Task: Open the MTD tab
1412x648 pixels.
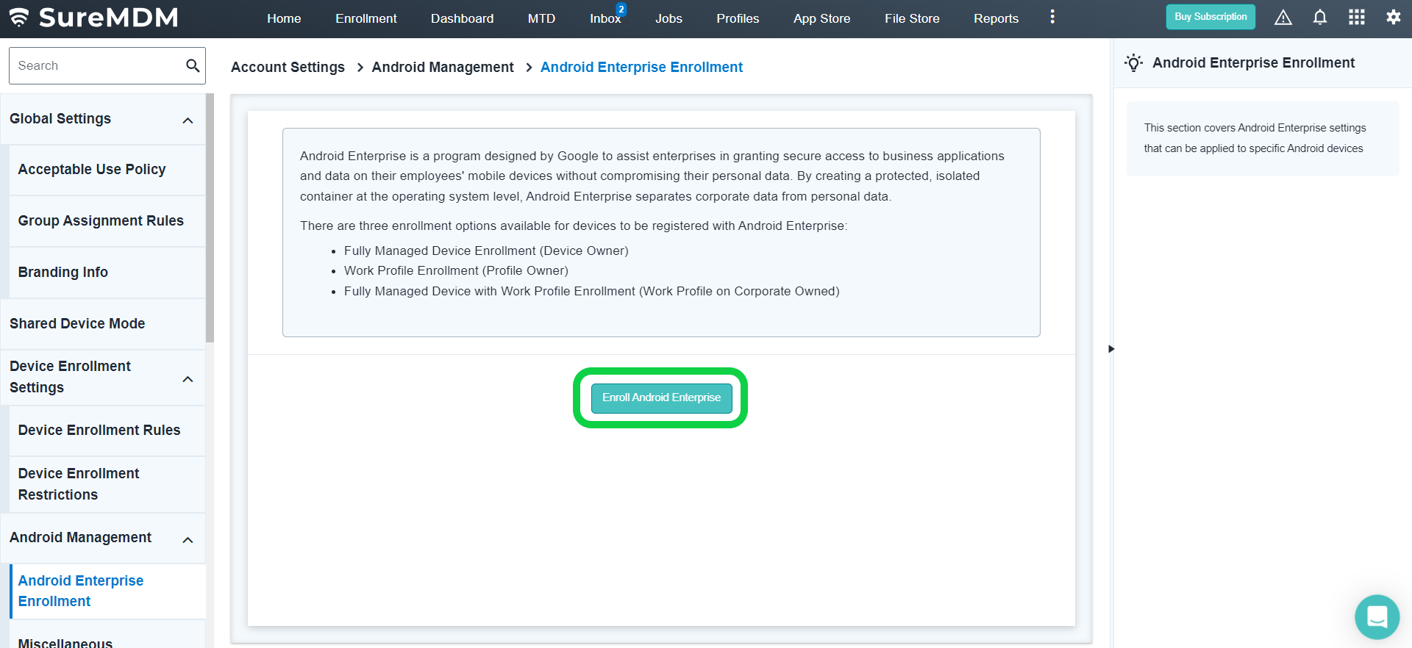Action: [x=541, y=18]
